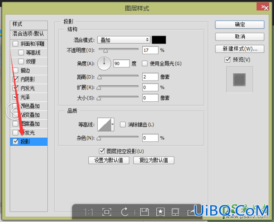Open the black shadow color swatch
The width and height of the screenshot is (274, 222).
(159, 40)
